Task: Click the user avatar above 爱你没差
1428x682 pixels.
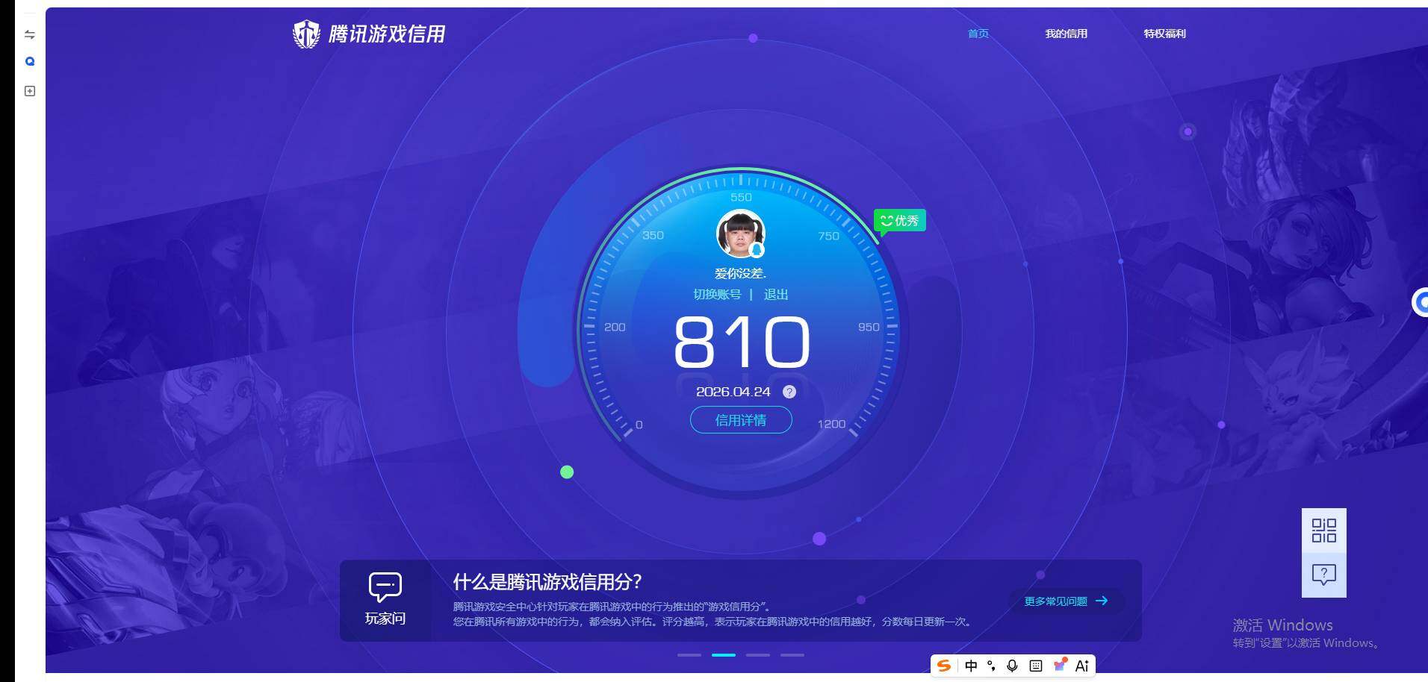Action: pyautogui.click(x=740, y=234)
